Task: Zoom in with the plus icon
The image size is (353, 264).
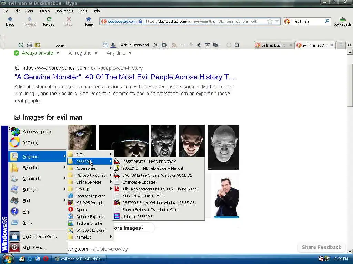Action: (191, 45)
